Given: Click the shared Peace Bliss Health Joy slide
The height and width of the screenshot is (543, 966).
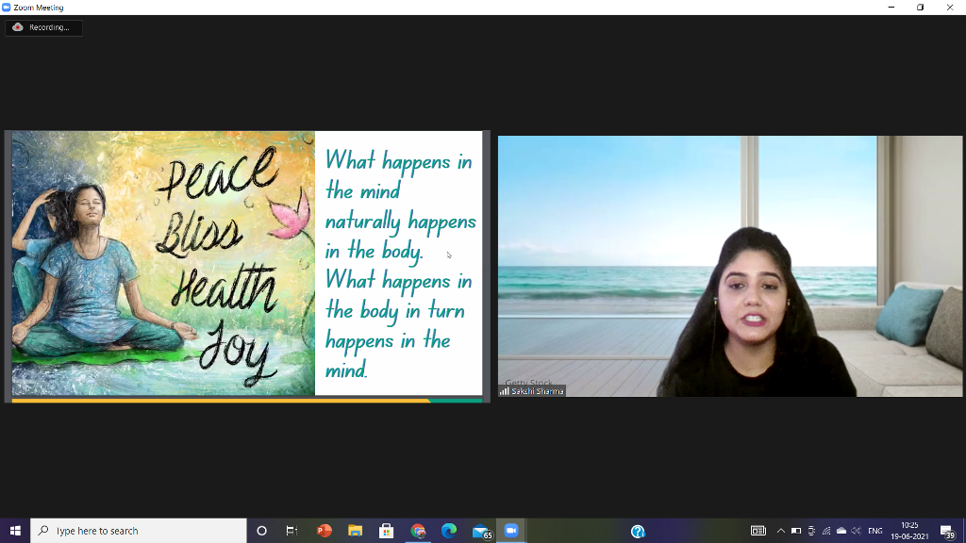Looking at the screenshot, I should [247, 266].
